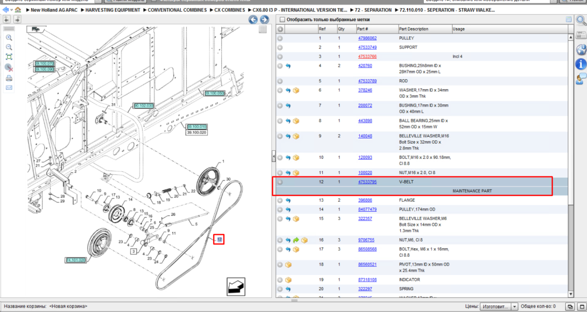The width and height of the screenshot is (587, 312).
Task: Click diagram reference label 39.100.020
Action: coord(197,133)
